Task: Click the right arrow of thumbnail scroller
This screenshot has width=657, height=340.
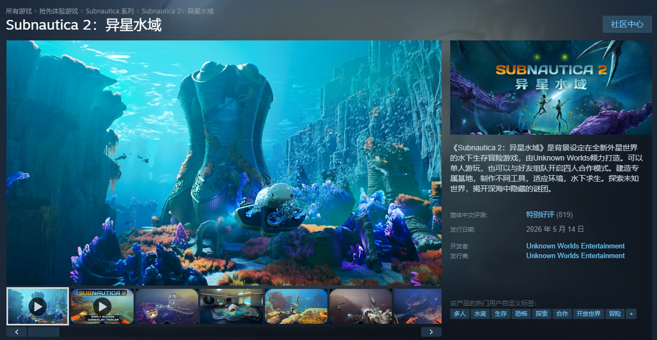Action: pyautogui.click(x=431, y=332)
